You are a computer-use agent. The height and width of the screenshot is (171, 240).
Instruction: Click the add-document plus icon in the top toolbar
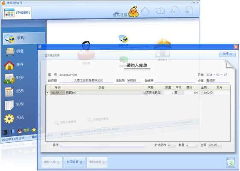[175, 11]
